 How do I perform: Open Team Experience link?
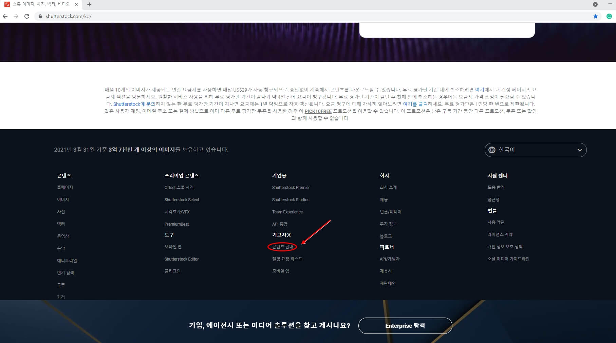[287, 212]
